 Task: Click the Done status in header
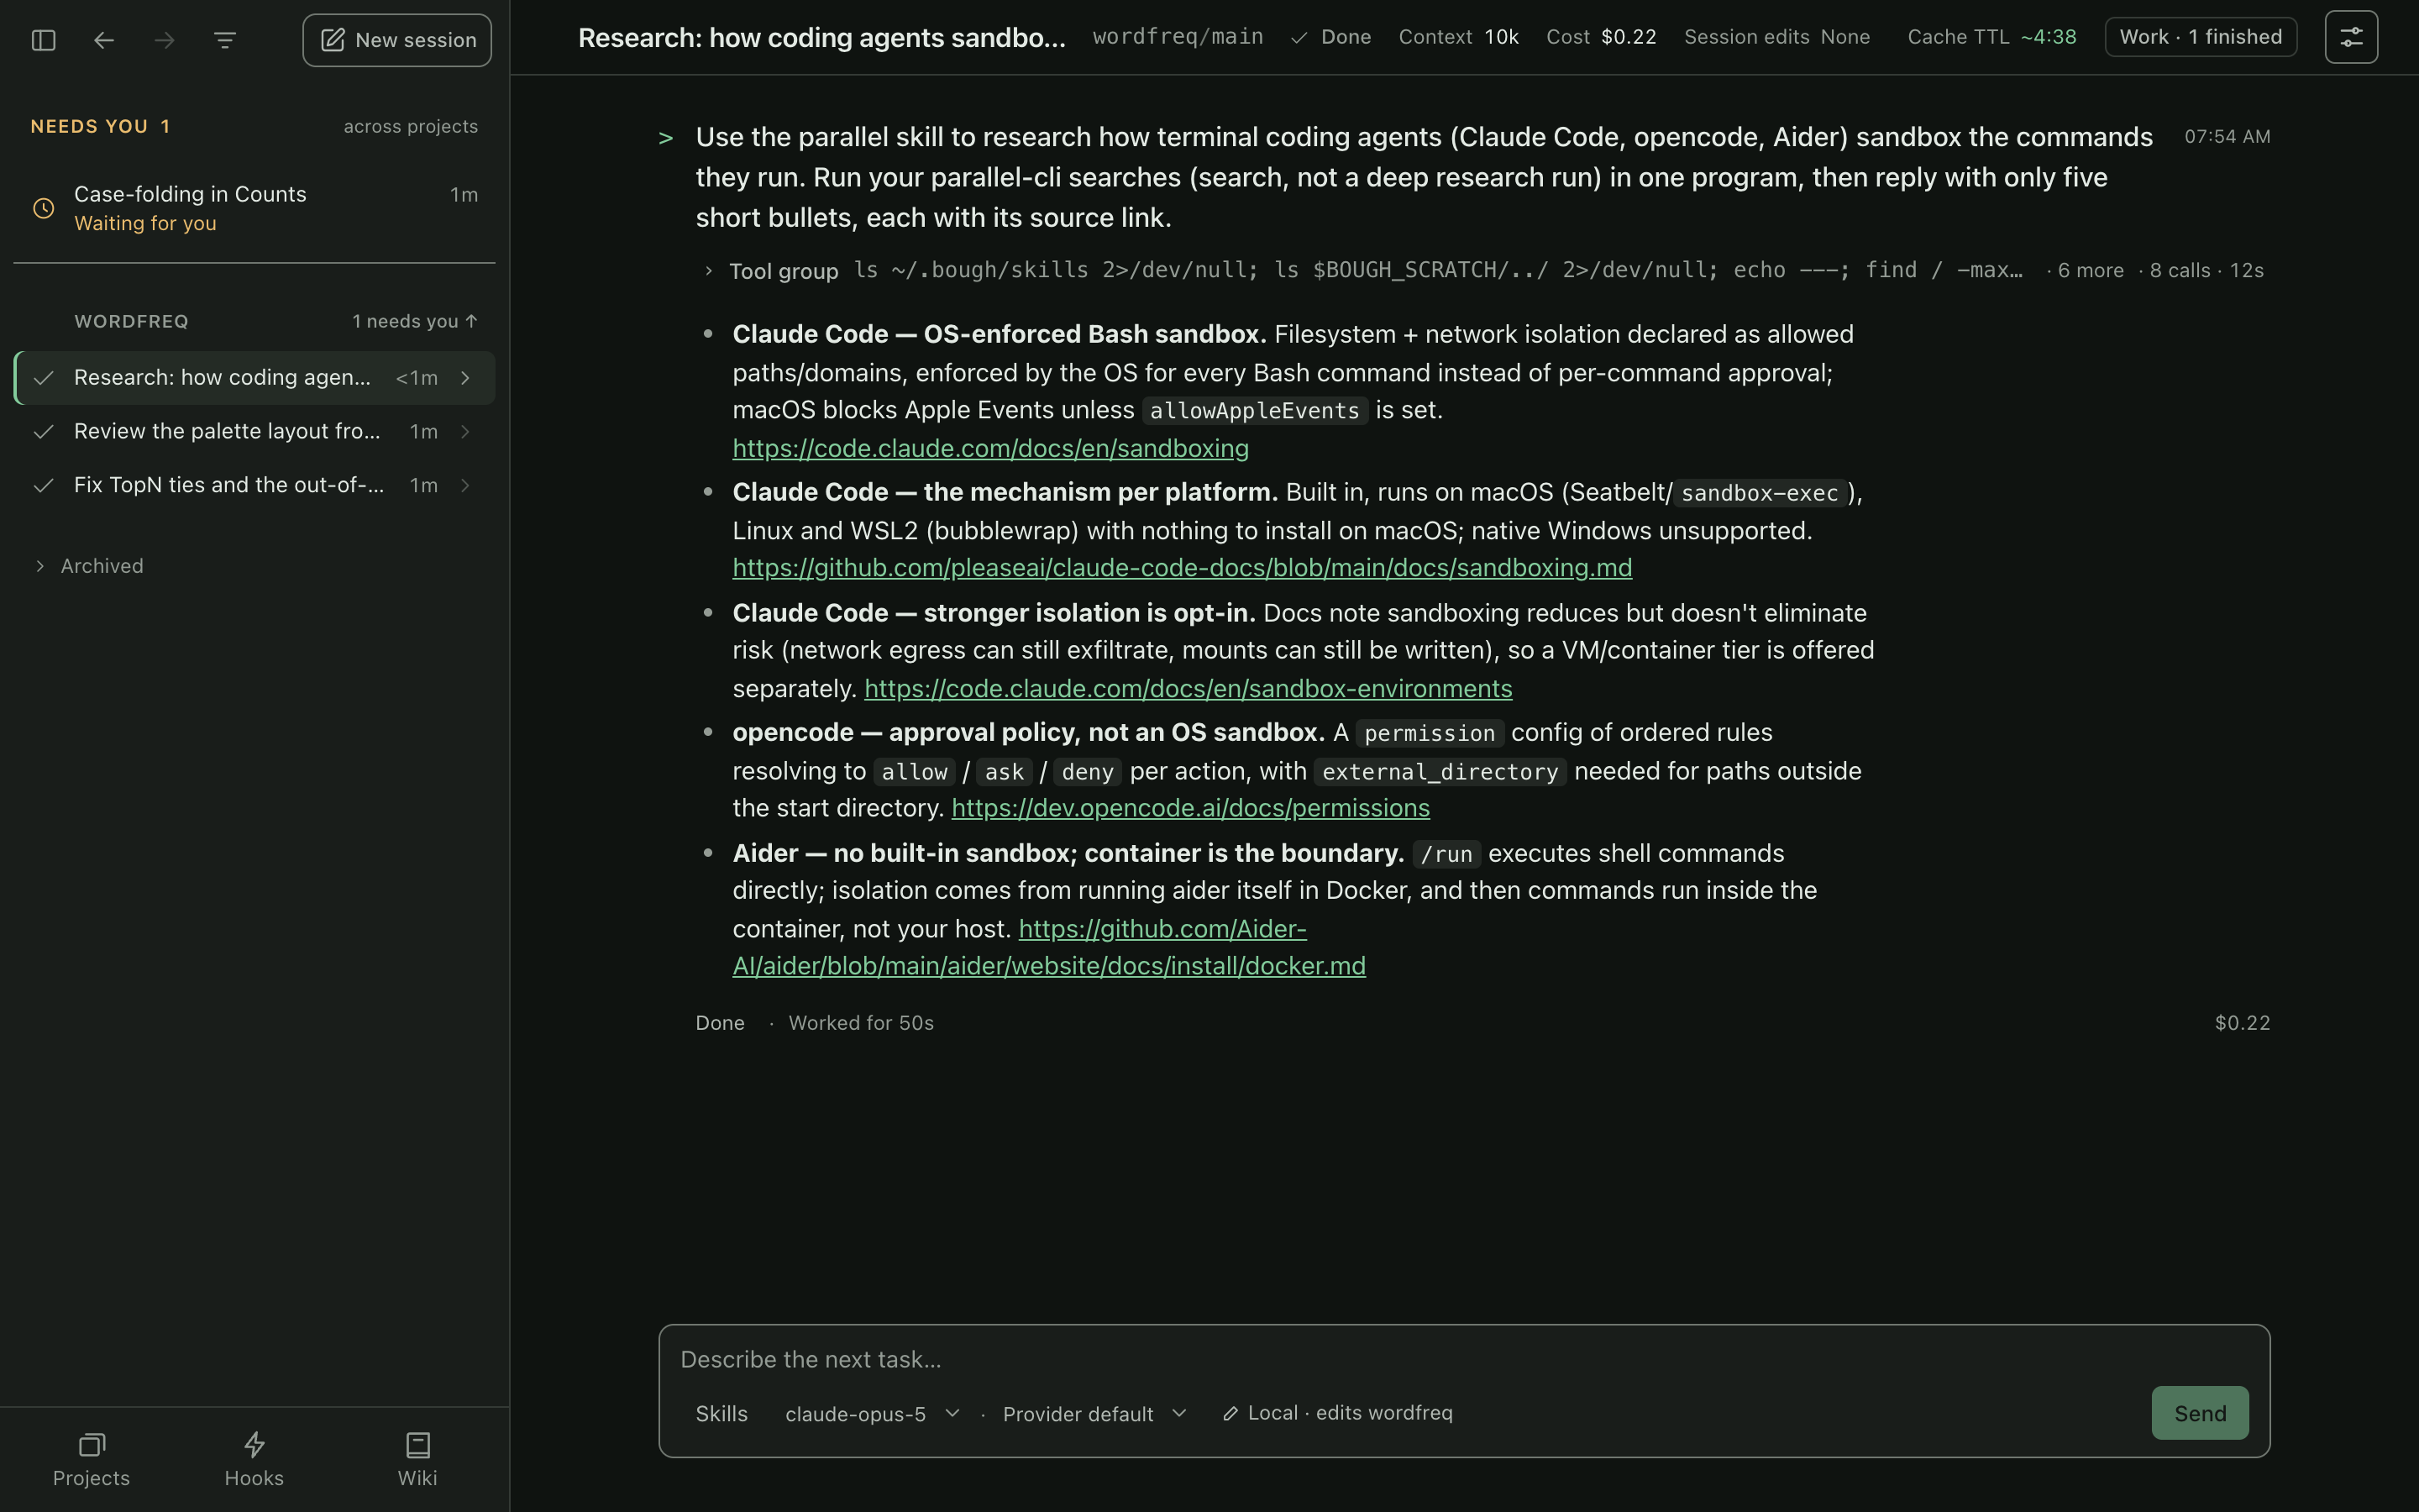pyautogui.click(x=1330, y=37)
